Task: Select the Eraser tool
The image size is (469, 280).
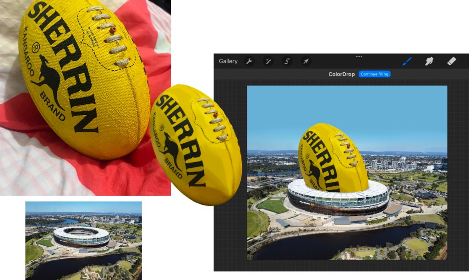Action: coord(451,61)
